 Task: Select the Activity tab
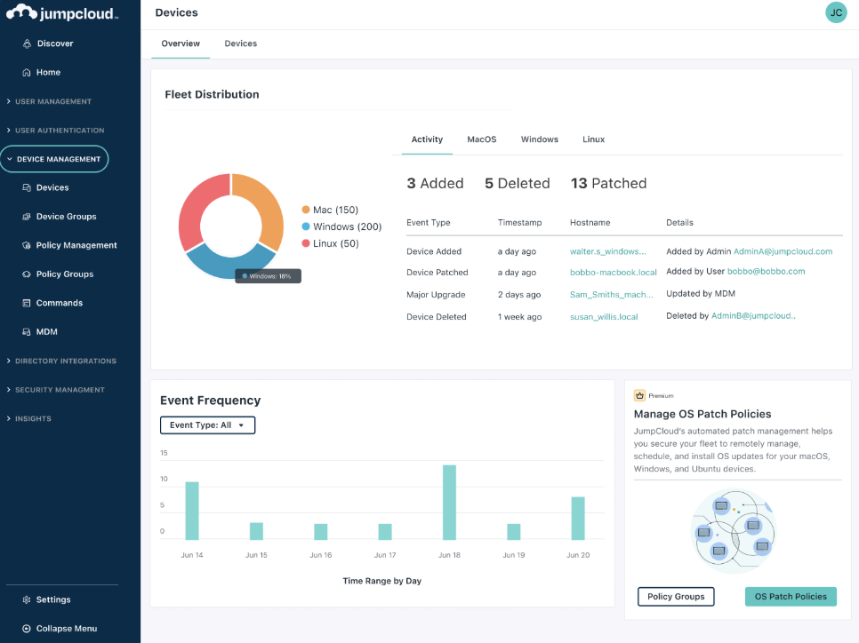pos(427,139)
